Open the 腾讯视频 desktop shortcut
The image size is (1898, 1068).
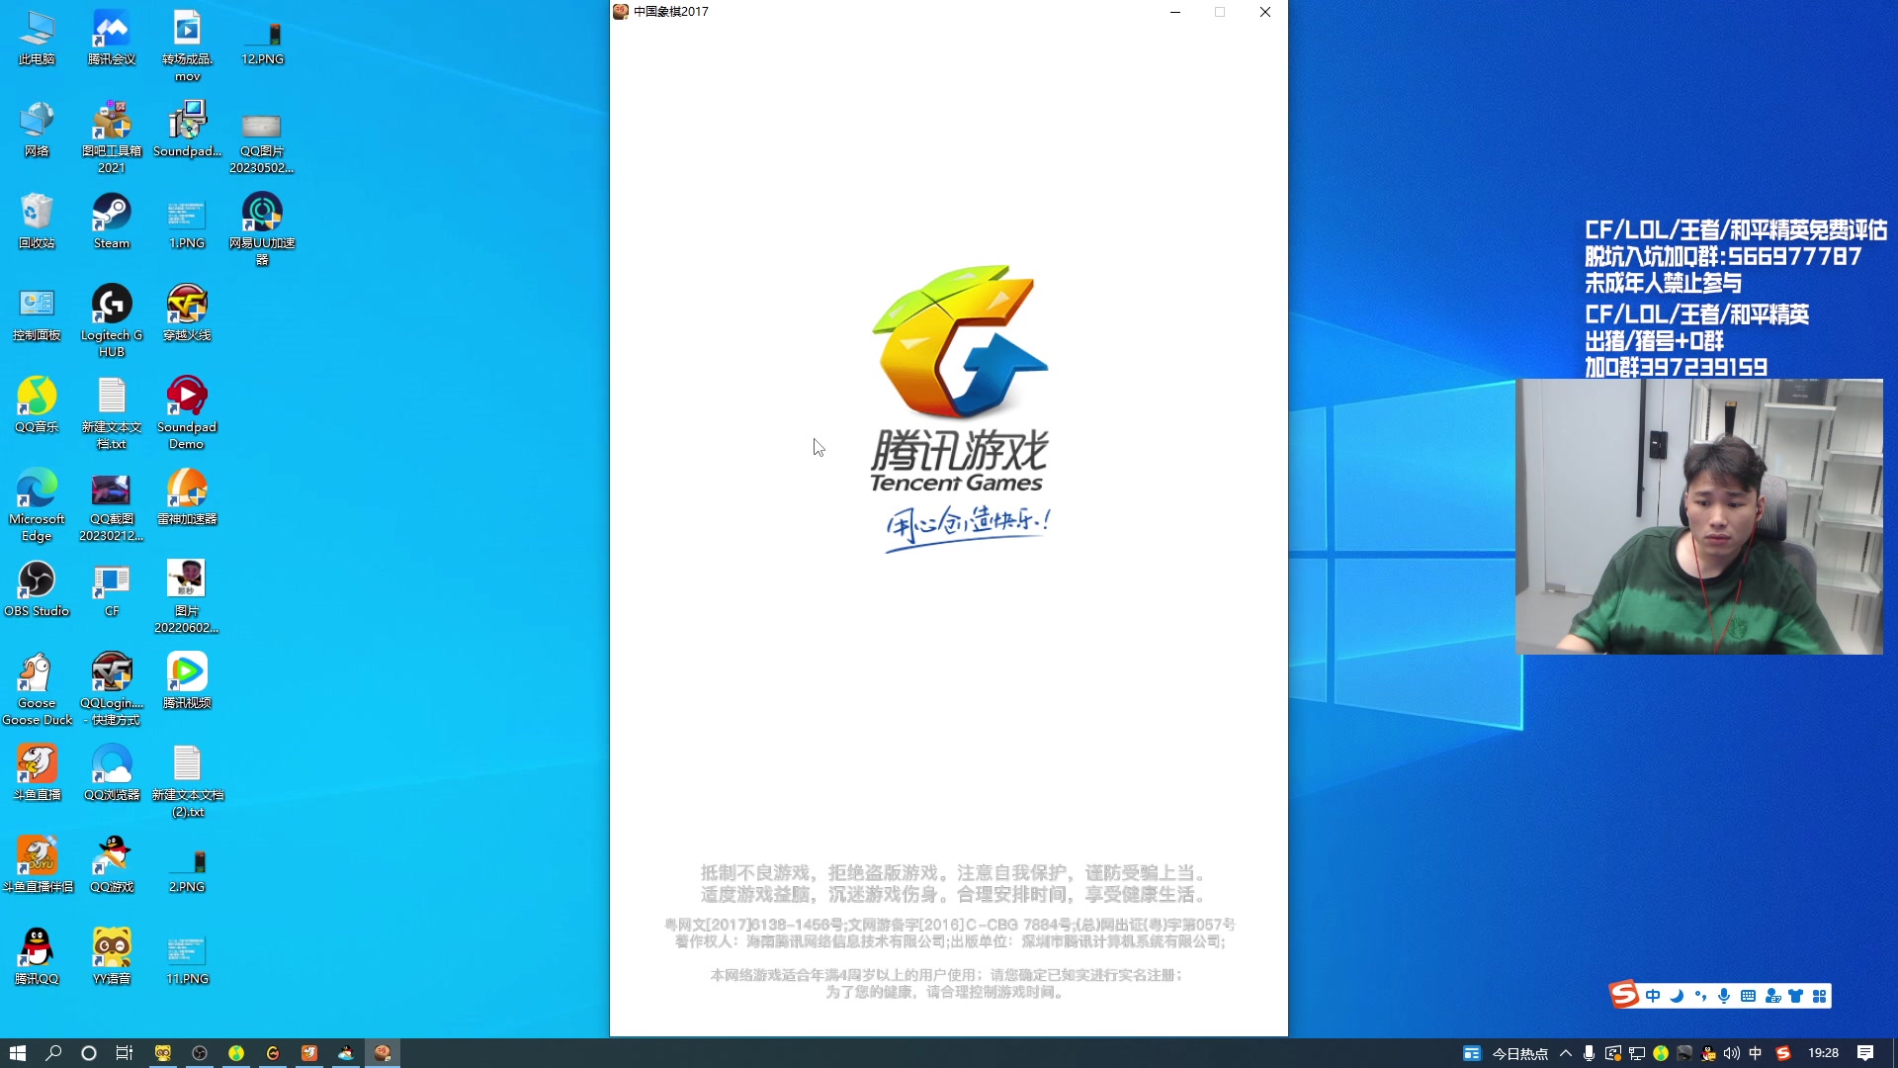pos(187,681)
